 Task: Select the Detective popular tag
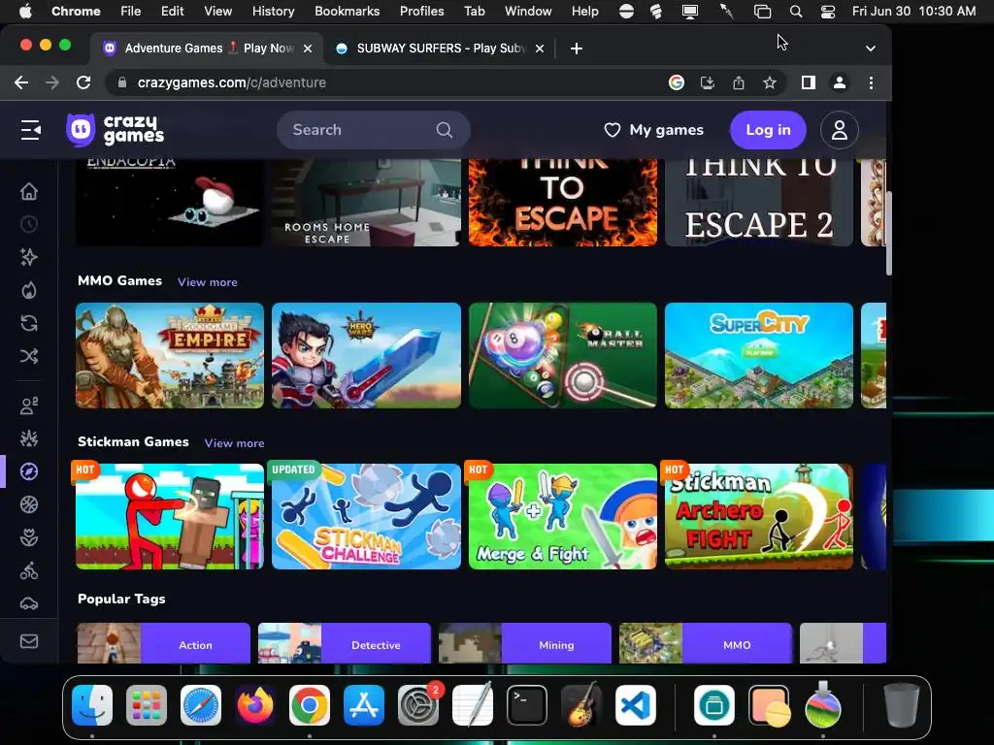345,644
